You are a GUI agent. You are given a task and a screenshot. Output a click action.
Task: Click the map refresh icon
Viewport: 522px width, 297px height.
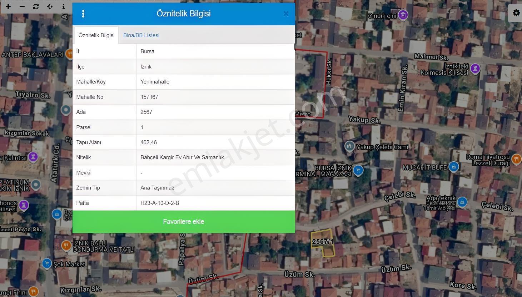coord(36,6)
